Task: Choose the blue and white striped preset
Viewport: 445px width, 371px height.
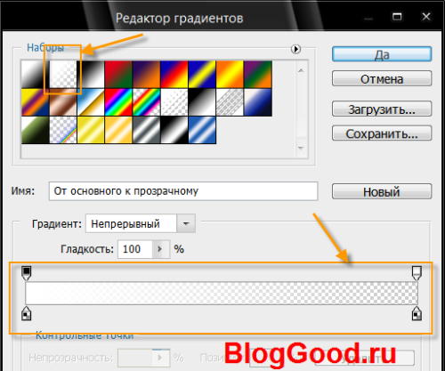Action: click(x=202, y=130)
